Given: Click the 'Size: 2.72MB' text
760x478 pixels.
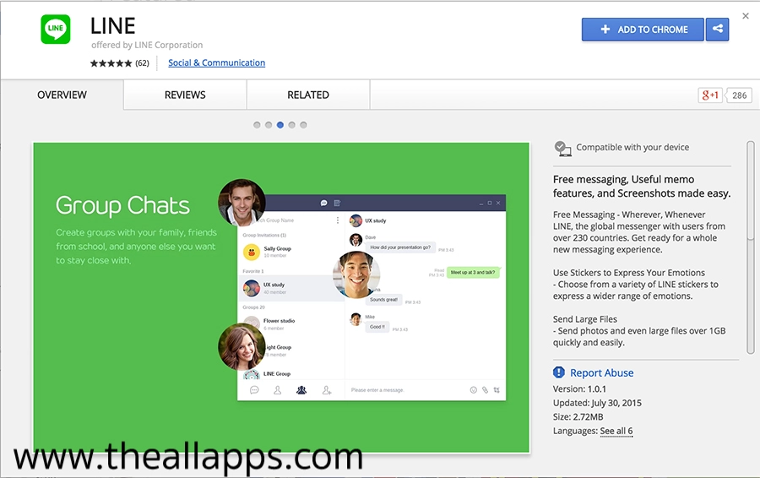Looking at the screenshot, I should click(578, 417).
